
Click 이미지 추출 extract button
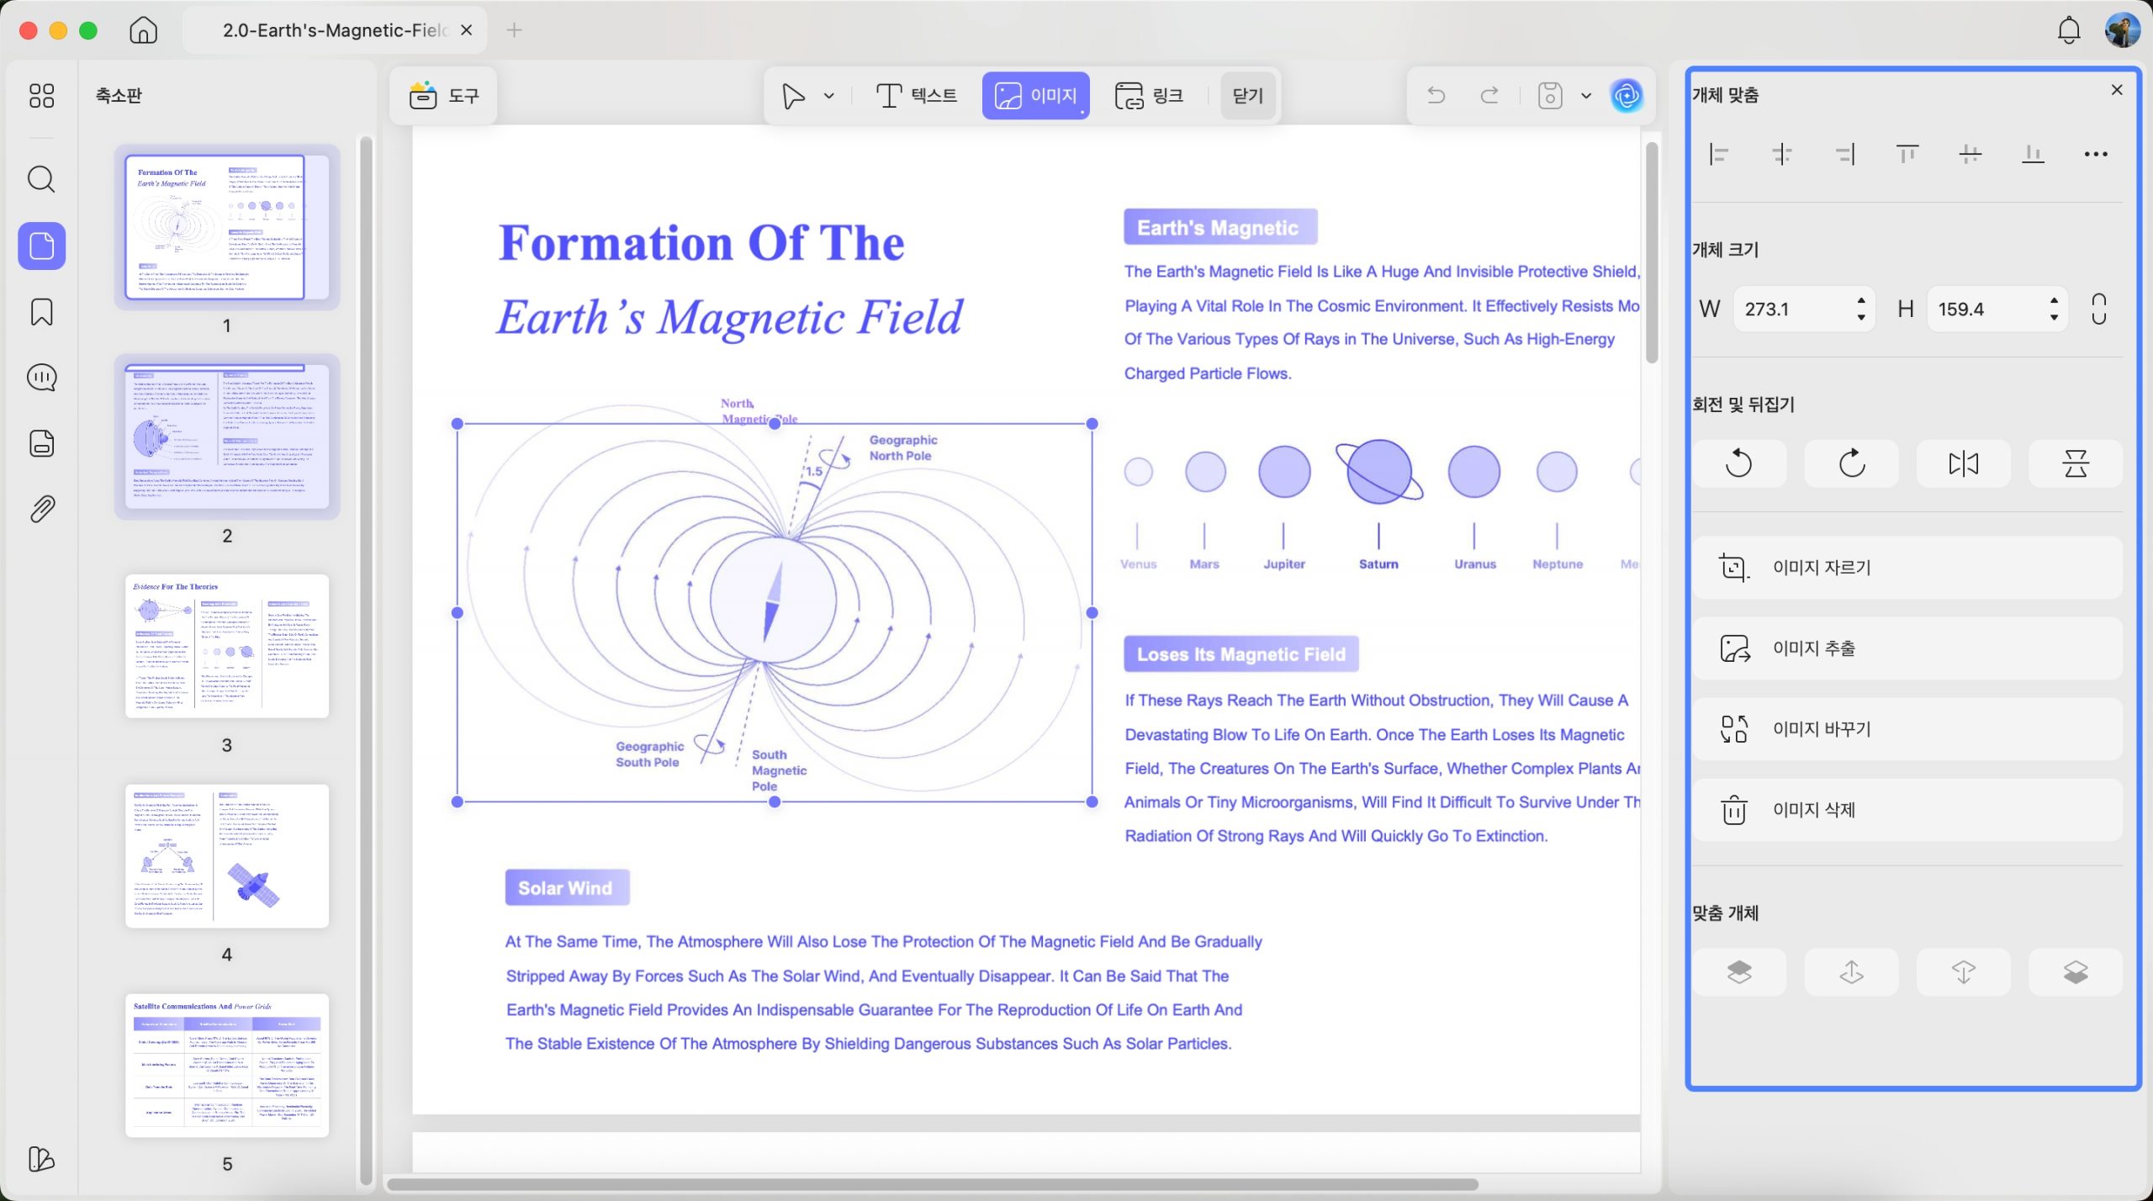click(1907, 648)
